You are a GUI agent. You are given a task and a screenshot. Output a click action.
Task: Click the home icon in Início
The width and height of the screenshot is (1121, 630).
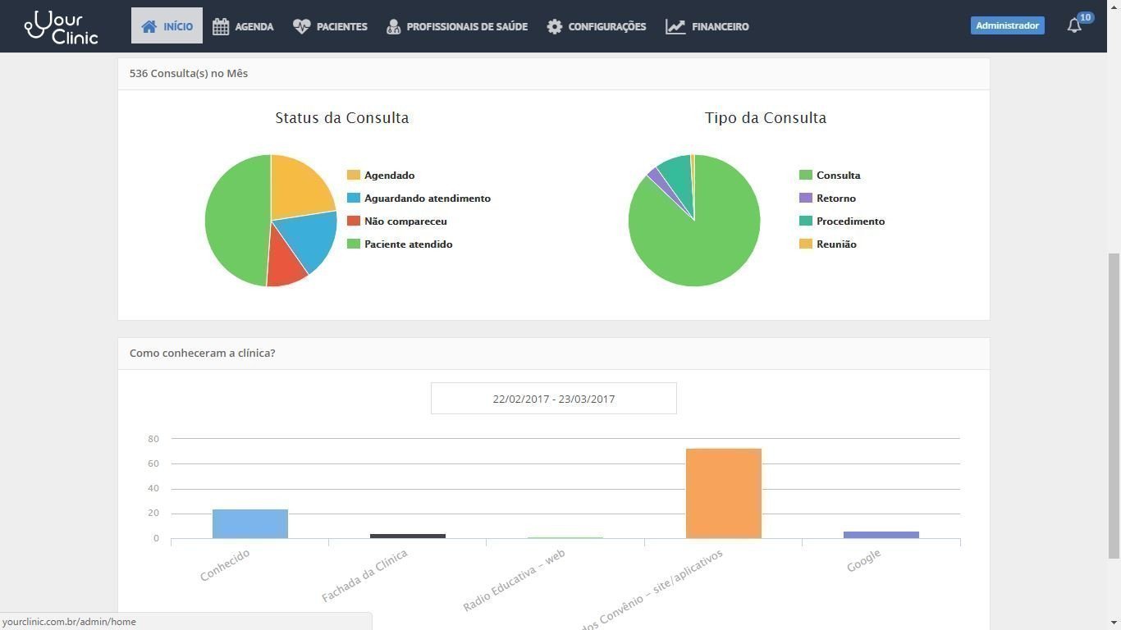click(x=149, y=26)
